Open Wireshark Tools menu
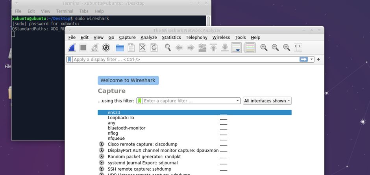Viewport: 370px width, 175px height. coord(240,37)
